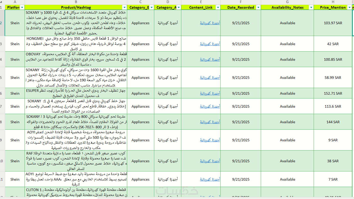Select the 152.71 SAR price cell
354x199 pixels.
coord(333,93)
